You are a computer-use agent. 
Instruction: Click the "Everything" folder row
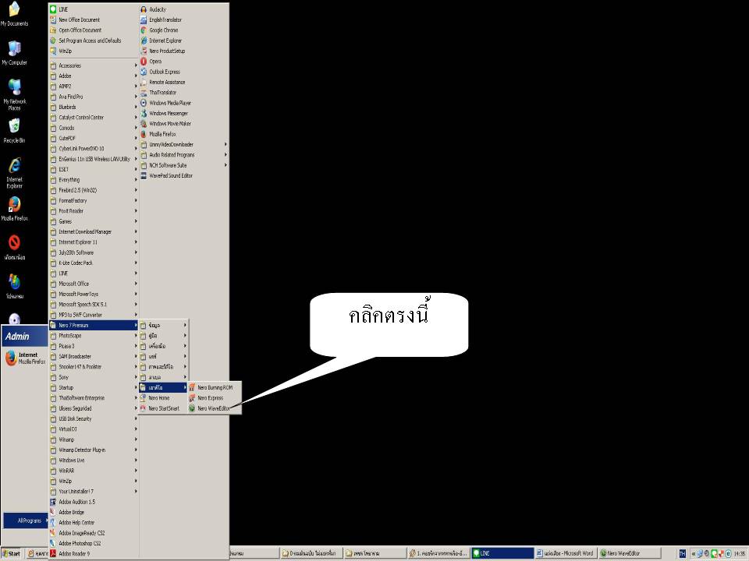[x=94, y=180]
